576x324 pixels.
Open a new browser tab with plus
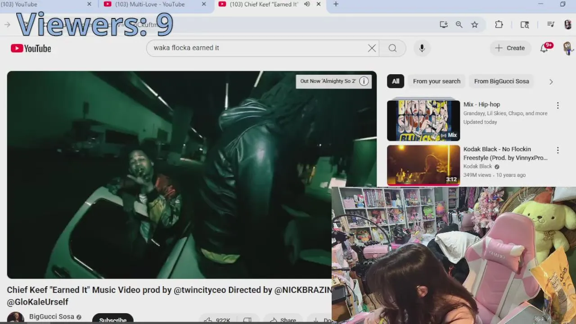[x=336, y=4]
